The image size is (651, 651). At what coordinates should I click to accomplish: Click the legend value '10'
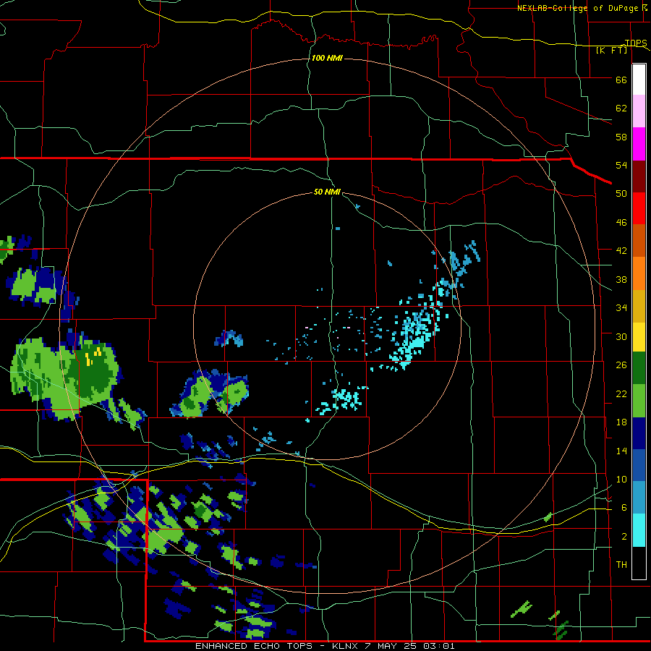(621, 479)
